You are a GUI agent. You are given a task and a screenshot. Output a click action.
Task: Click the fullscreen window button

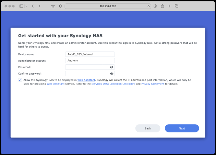[13, 6]
